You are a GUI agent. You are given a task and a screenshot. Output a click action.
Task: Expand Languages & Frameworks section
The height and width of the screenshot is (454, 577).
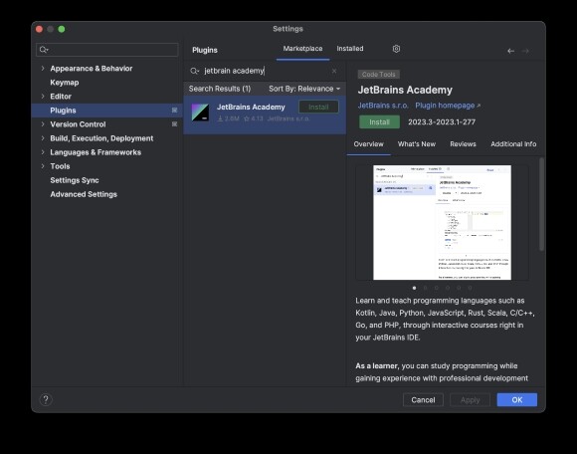tap(43, 152)
